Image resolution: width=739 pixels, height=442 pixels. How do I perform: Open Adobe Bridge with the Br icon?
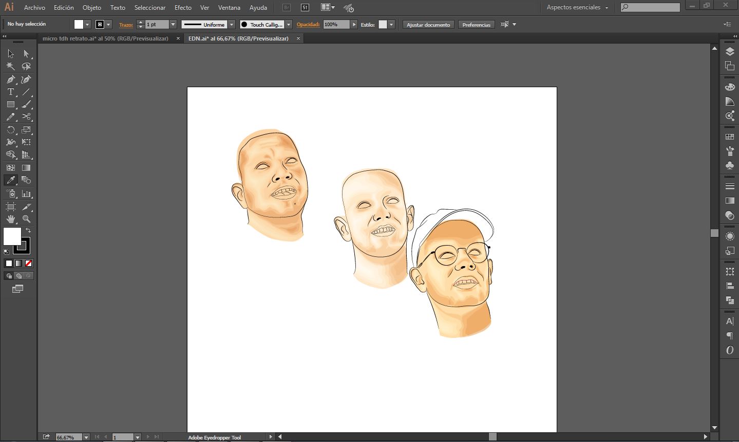287,8
